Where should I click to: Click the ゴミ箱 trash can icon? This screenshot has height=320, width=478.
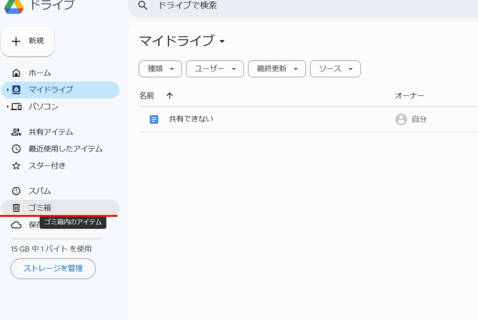click(x=16, y=208)
